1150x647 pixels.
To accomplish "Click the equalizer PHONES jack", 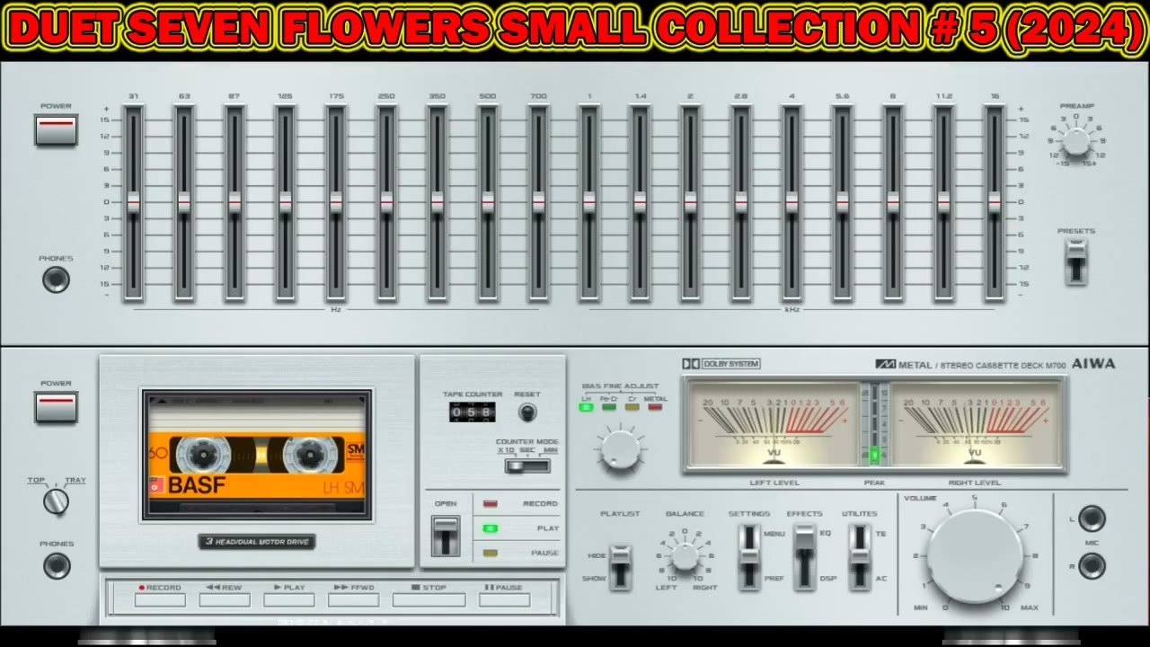I will pyautogui.click(x=56, y=279).
